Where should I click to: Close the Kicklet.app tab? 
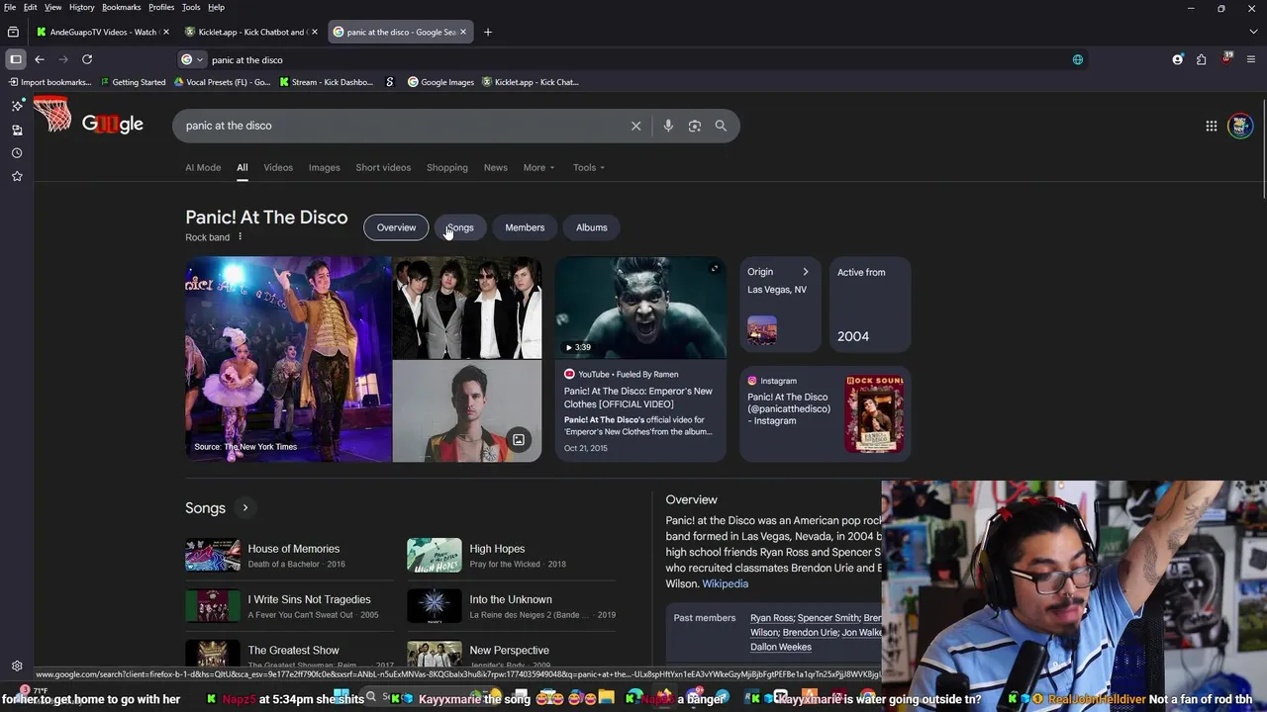[x=315, y=32]
